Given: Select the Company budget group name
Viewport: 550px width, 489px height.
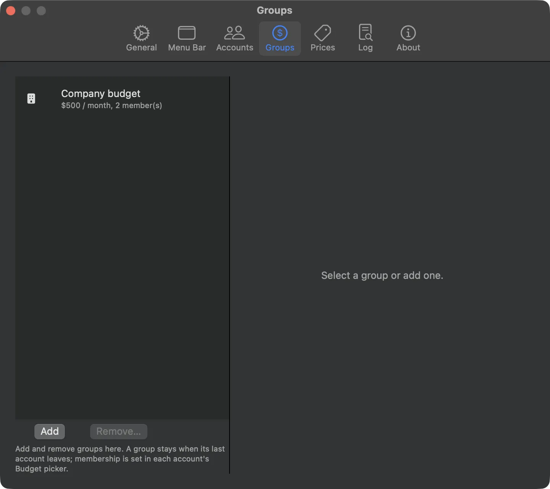Looking at the screenshot, I should point(101,94).
